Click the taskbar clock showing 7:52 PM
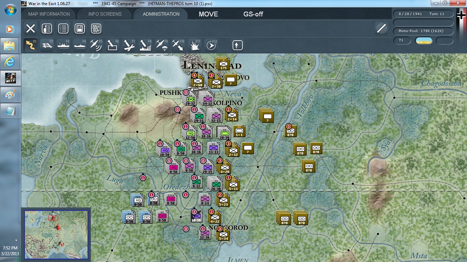467x262 pixels. (x=10, y=248)
